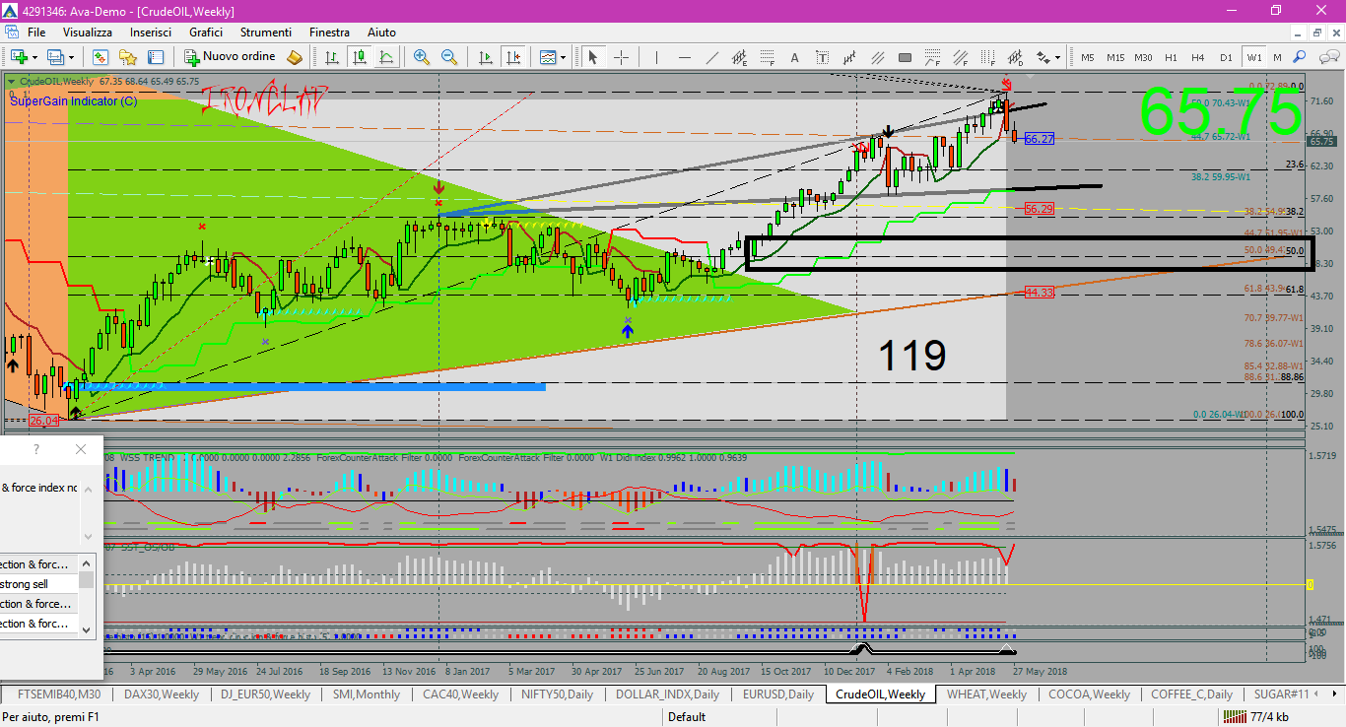The width and height of the screenshot is (1346, 727).
Task: Toggle the auto scroll chart button
Action: click(485, 56)
